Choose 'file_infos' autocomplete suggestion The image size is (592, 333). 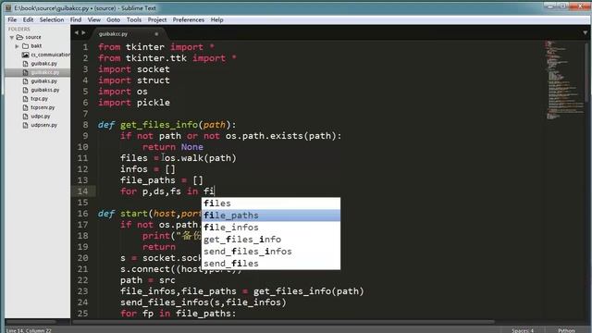pos(271,228)
